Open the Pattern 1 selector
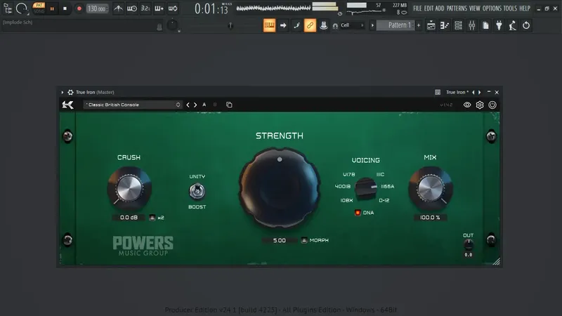The image size is (562, 316). 396,25
